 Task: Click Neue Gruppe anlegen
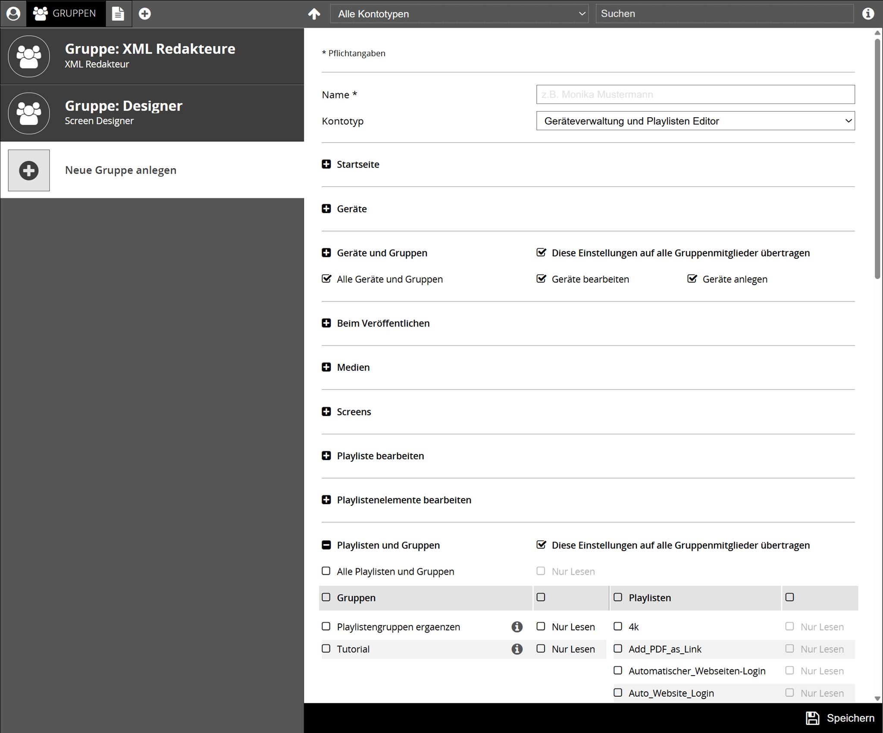pyautogui.click(x=121, y=170)
